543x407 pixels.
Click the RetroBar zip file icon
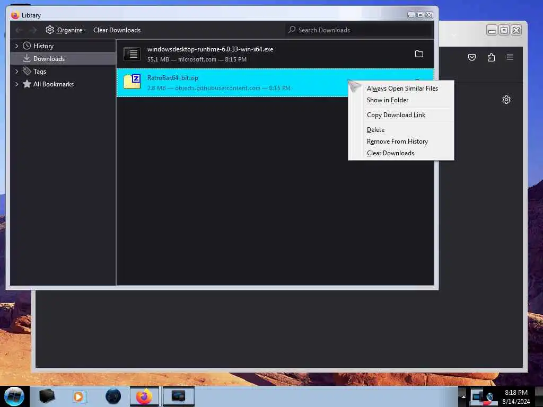tap(132, 82)
